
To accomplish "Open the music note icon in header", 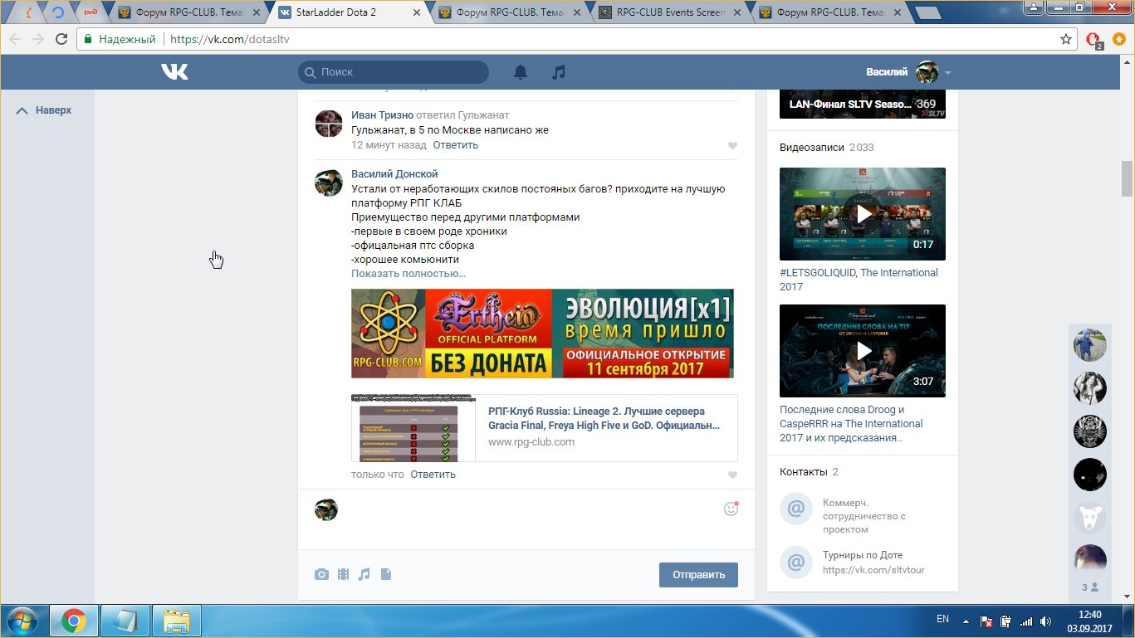I will 559,72.
